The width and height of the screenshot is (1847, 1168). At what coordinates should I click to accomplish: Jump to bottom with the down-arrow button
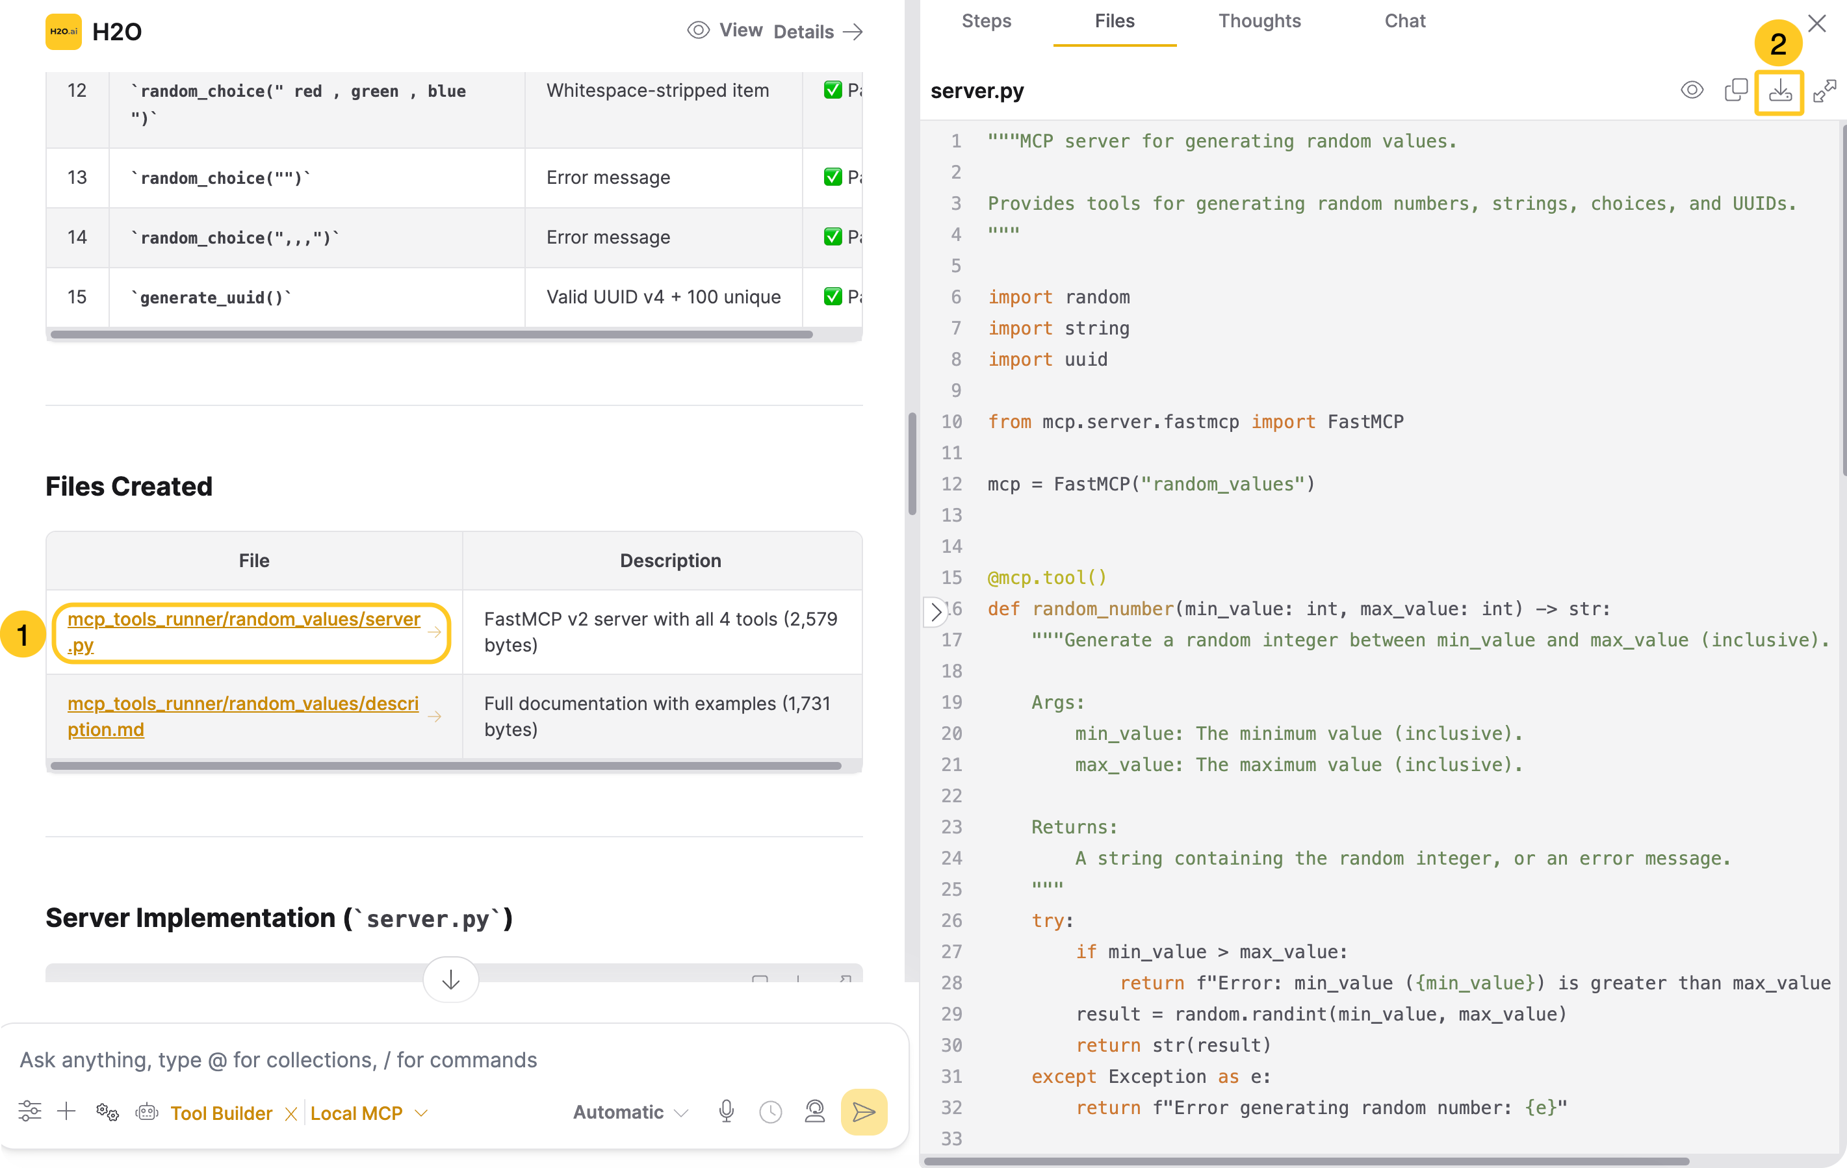click(x=451, y=980)
